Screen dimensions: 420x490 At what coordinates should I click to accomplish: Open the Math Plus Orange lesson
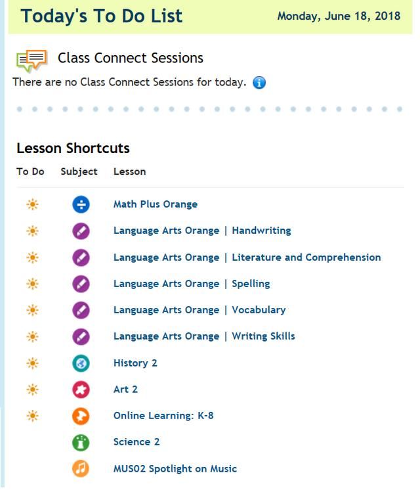[x=155, y=204]
